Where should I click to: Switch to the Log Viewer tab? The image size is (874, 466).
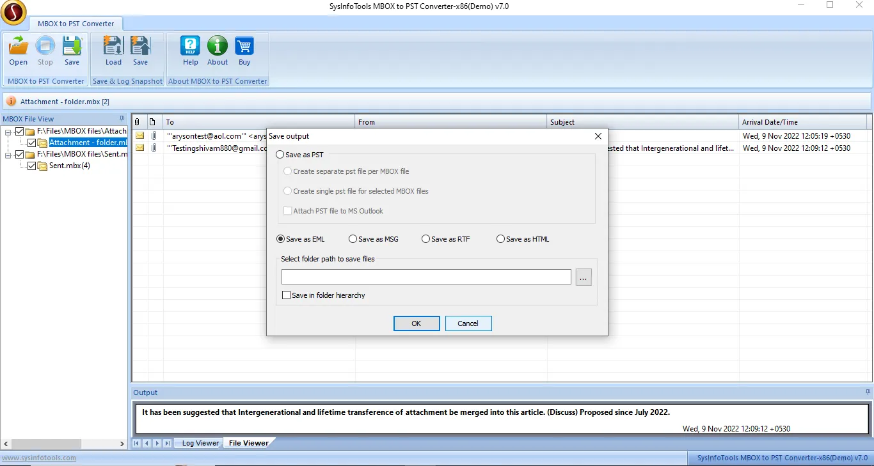coord(200,443)
